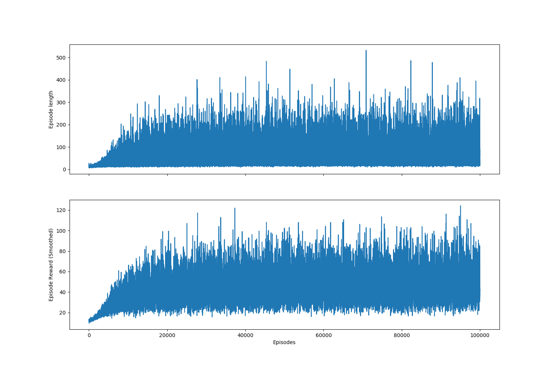The width and height of the screenshot is (555, 370).
Task: Click the 60 tick label on reward chart
Action: point(63,272)
